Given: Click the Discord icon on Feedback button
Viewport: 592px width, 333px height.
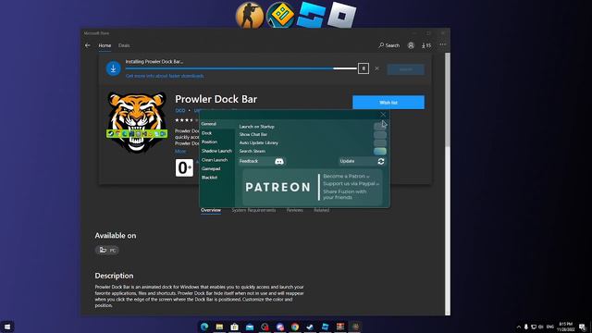Looking at the screenshot, I should coord(279,161).
